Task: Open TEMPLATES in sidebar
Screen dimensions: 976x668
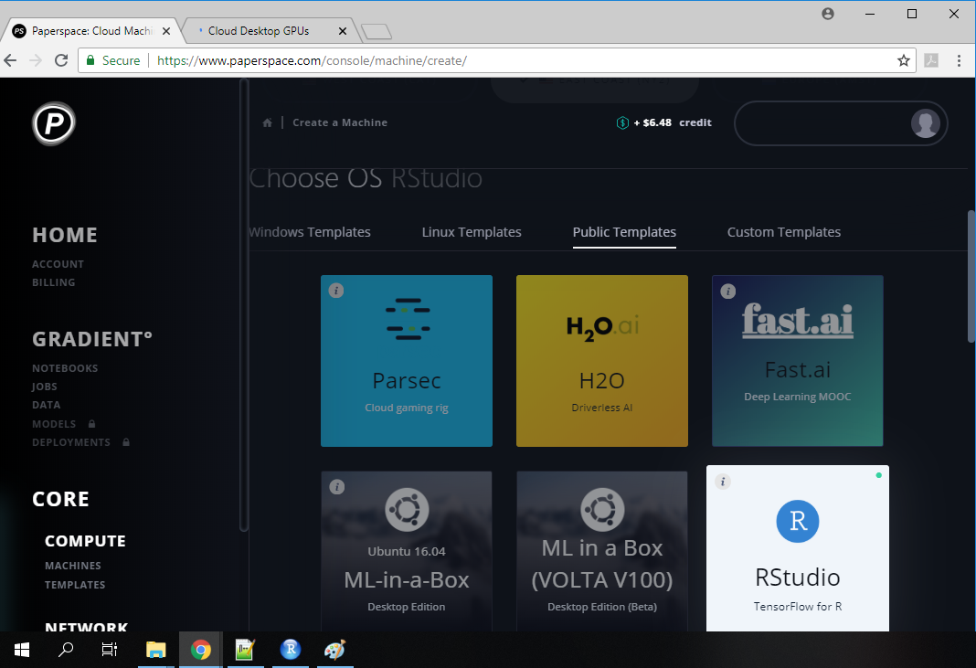Action: click(x=75, y=585)
